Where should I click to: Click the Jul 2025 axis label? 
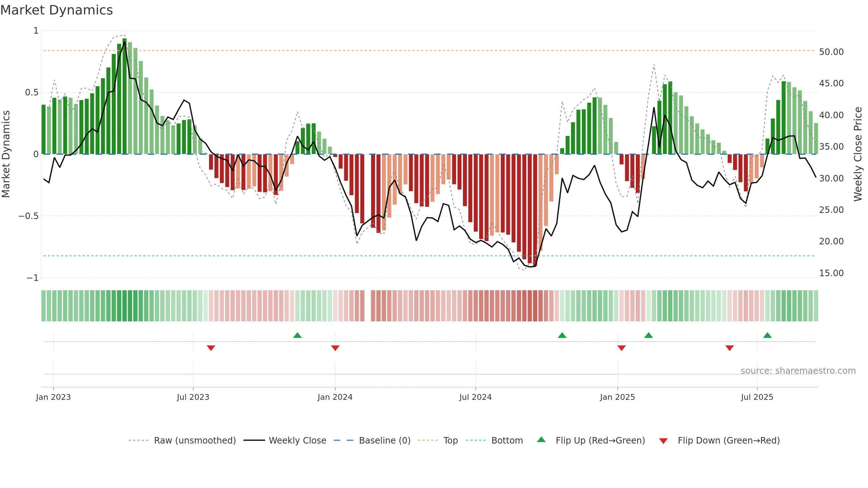coord(757,397)
